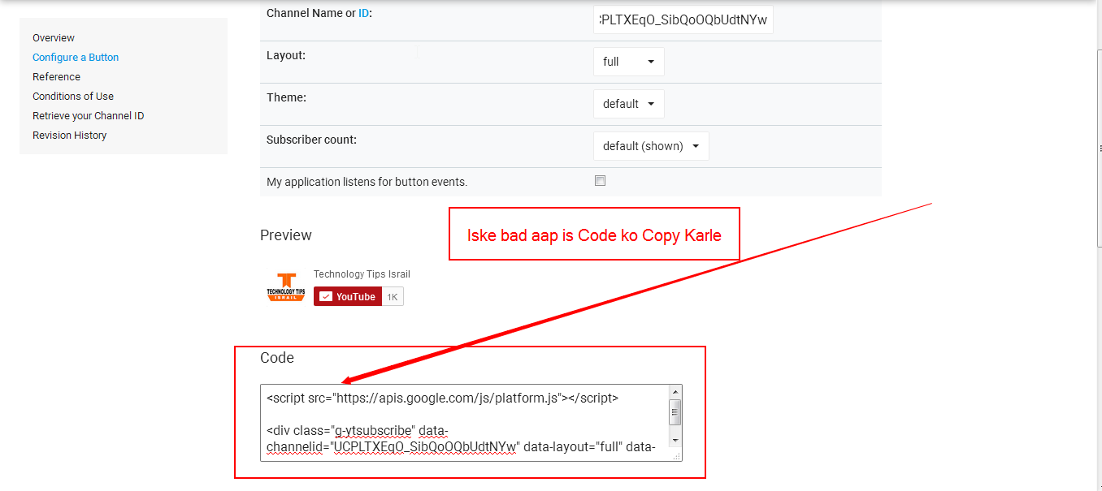Click the Channel Name or ID input field
The height and width of the screenshot is (491, 1102).
683,19
